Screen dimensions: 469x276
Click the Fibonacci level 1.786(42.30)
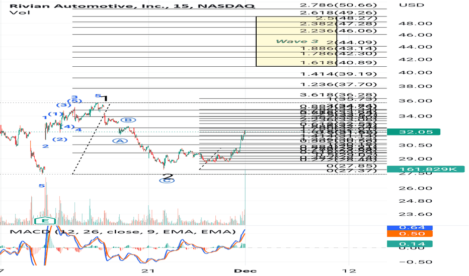[338, 54]
